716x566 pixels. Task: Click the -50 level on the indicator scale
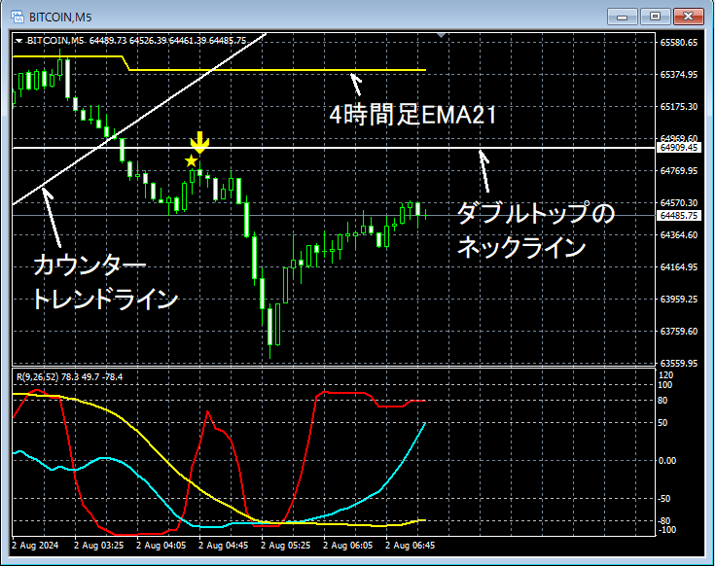coord(663,499)
